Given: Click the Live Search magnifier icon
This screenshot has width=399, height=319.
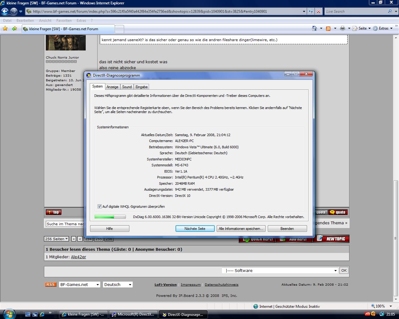Looking at the screenshot, I should 390,11.
